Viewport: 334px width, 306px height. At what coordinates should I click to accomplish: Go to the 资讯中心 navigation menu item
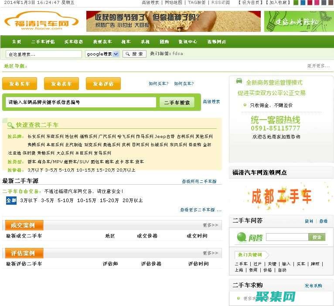(x=187, y=42)
